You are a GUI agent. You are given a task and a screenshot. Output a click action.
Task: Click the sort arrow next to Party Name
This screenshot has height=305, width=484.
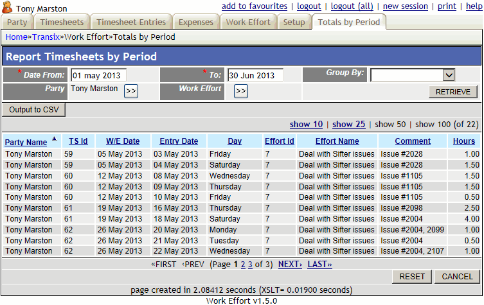coord(54,139)
